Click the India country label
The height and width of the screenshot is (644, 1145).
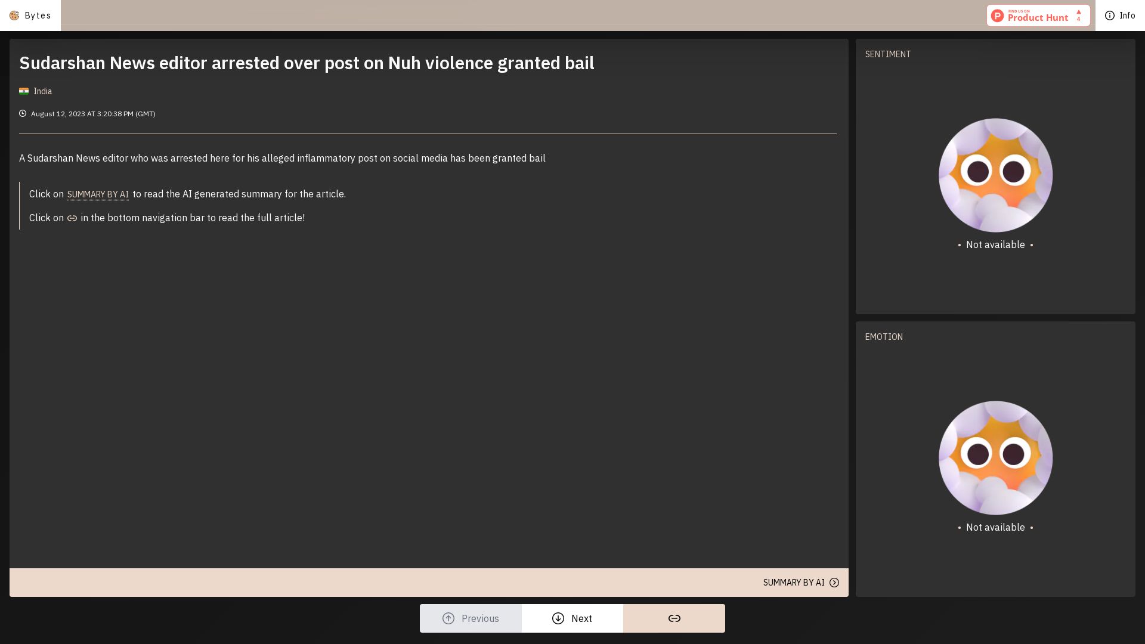43,91
